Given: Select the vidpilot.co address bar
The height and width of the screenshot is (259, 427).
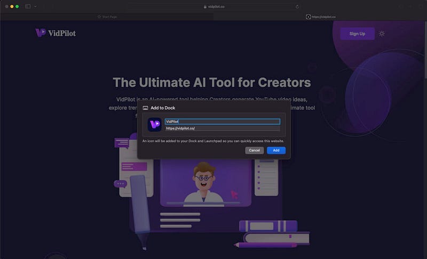Looking at the screenshot, I should pyautogui.click(x=214, y=6).
